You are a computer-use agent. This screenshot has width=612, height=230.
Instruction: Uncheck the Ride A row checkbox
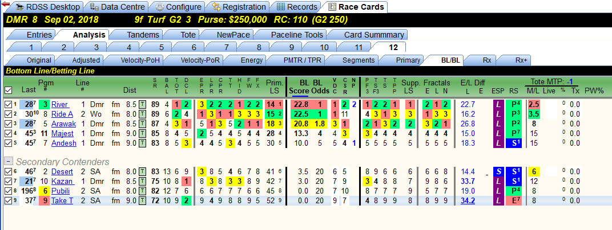pyautogui.click(x=8, y=114)
